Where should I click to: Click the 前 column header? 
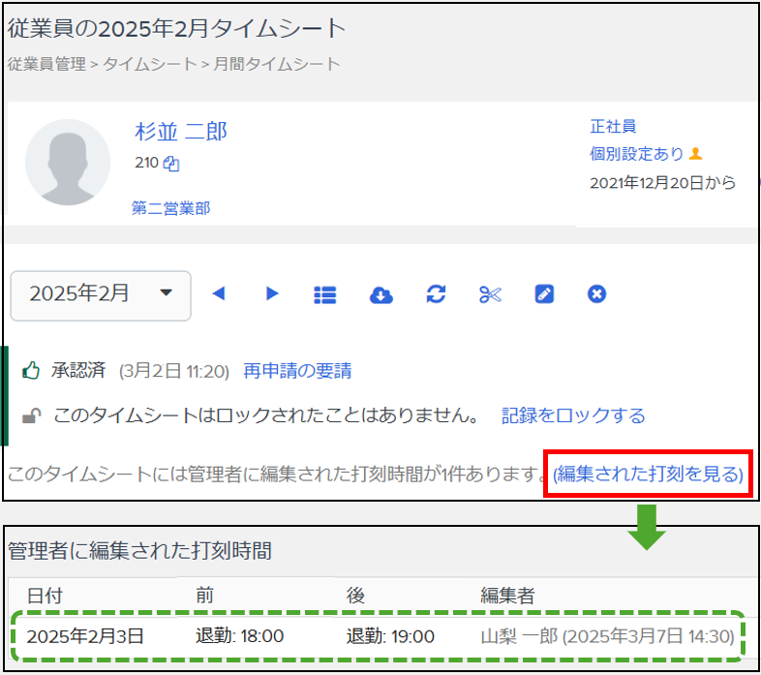pos(205,596)
